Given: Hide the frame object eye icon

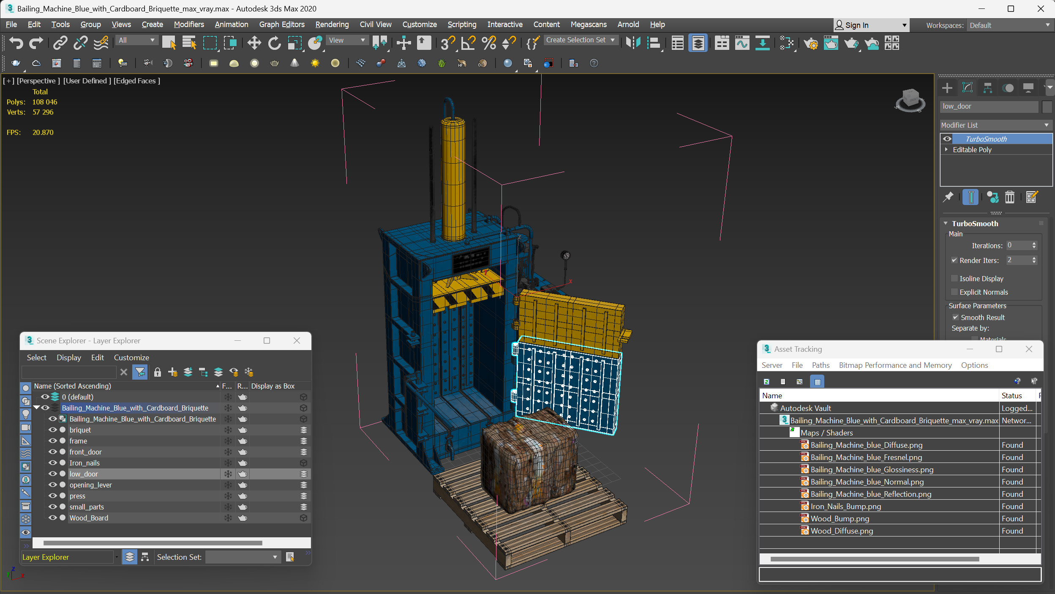Looking at the screenshot, I should click(52, 441).
